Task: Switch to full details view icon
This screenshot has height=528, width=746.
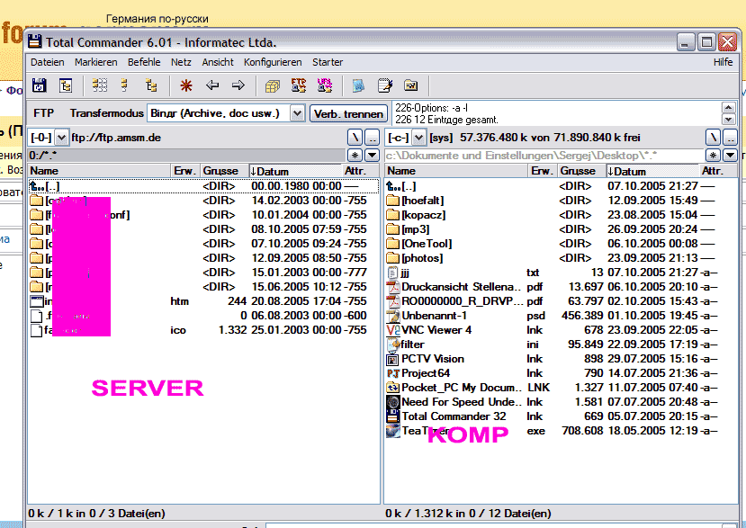Action: [125, 85]
